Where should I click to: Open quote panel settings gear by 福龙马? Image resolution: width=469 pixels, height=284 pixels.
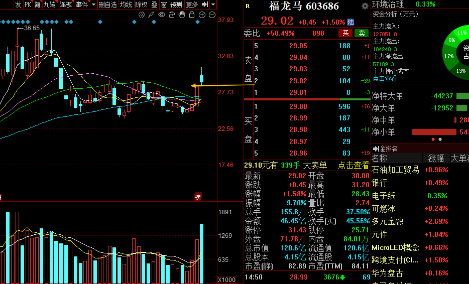[x=365, y=6]
